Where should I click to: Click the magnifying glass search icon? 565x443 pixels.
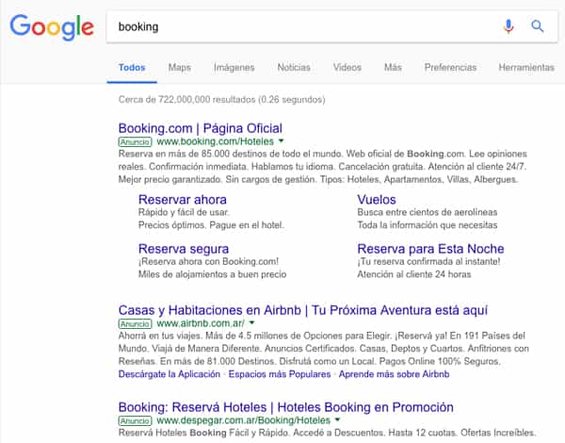(x=538, y=26)
